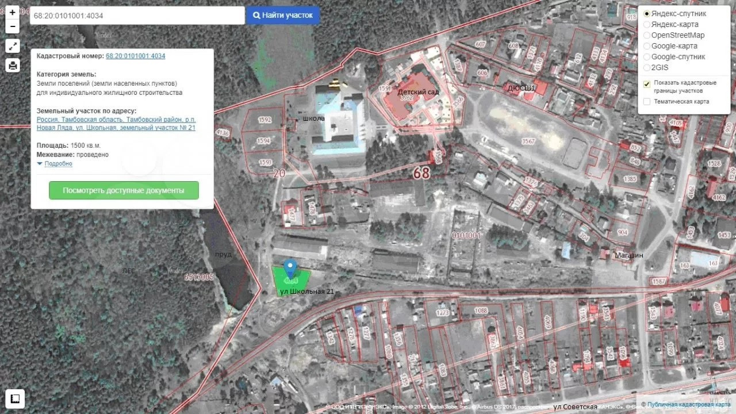Click the cadastral number search field
Viewport: 736px width, 414px height.
[x=137, y=16]
